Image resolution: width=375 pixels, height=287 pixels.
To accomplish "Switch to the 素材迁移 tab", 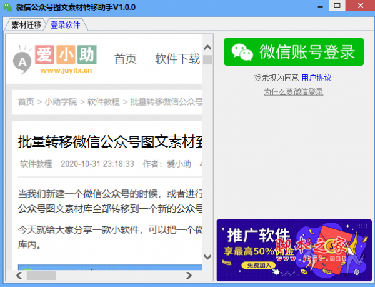I will tap(26, 25).
